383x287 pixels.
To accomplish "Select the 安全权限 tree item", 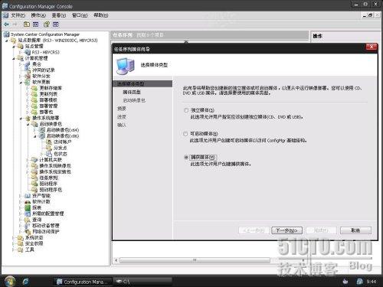I will pos(34,243).
